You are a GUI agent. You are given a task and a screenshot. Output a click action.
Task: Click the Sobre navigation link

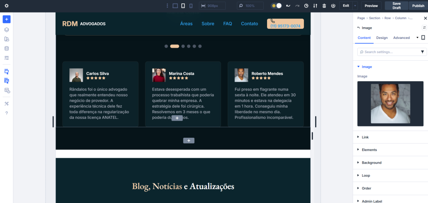coord(208,24)
